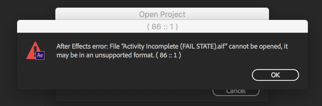Click the Open Project title bar
Viewport: 322px width, 106px height.
162,14
